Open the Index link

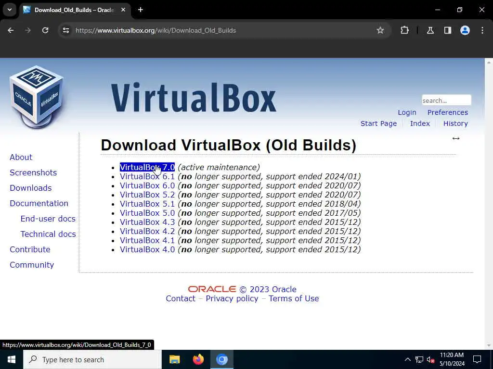tap(420, 123)
